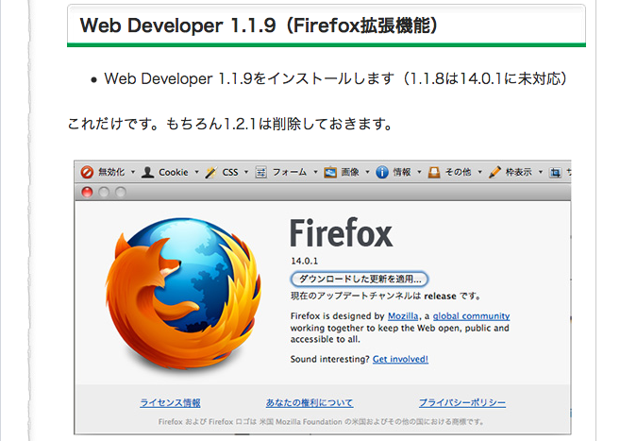Expand the 情報 dropdown arrow
The image size is (620, 441).
tap(420, 172)
